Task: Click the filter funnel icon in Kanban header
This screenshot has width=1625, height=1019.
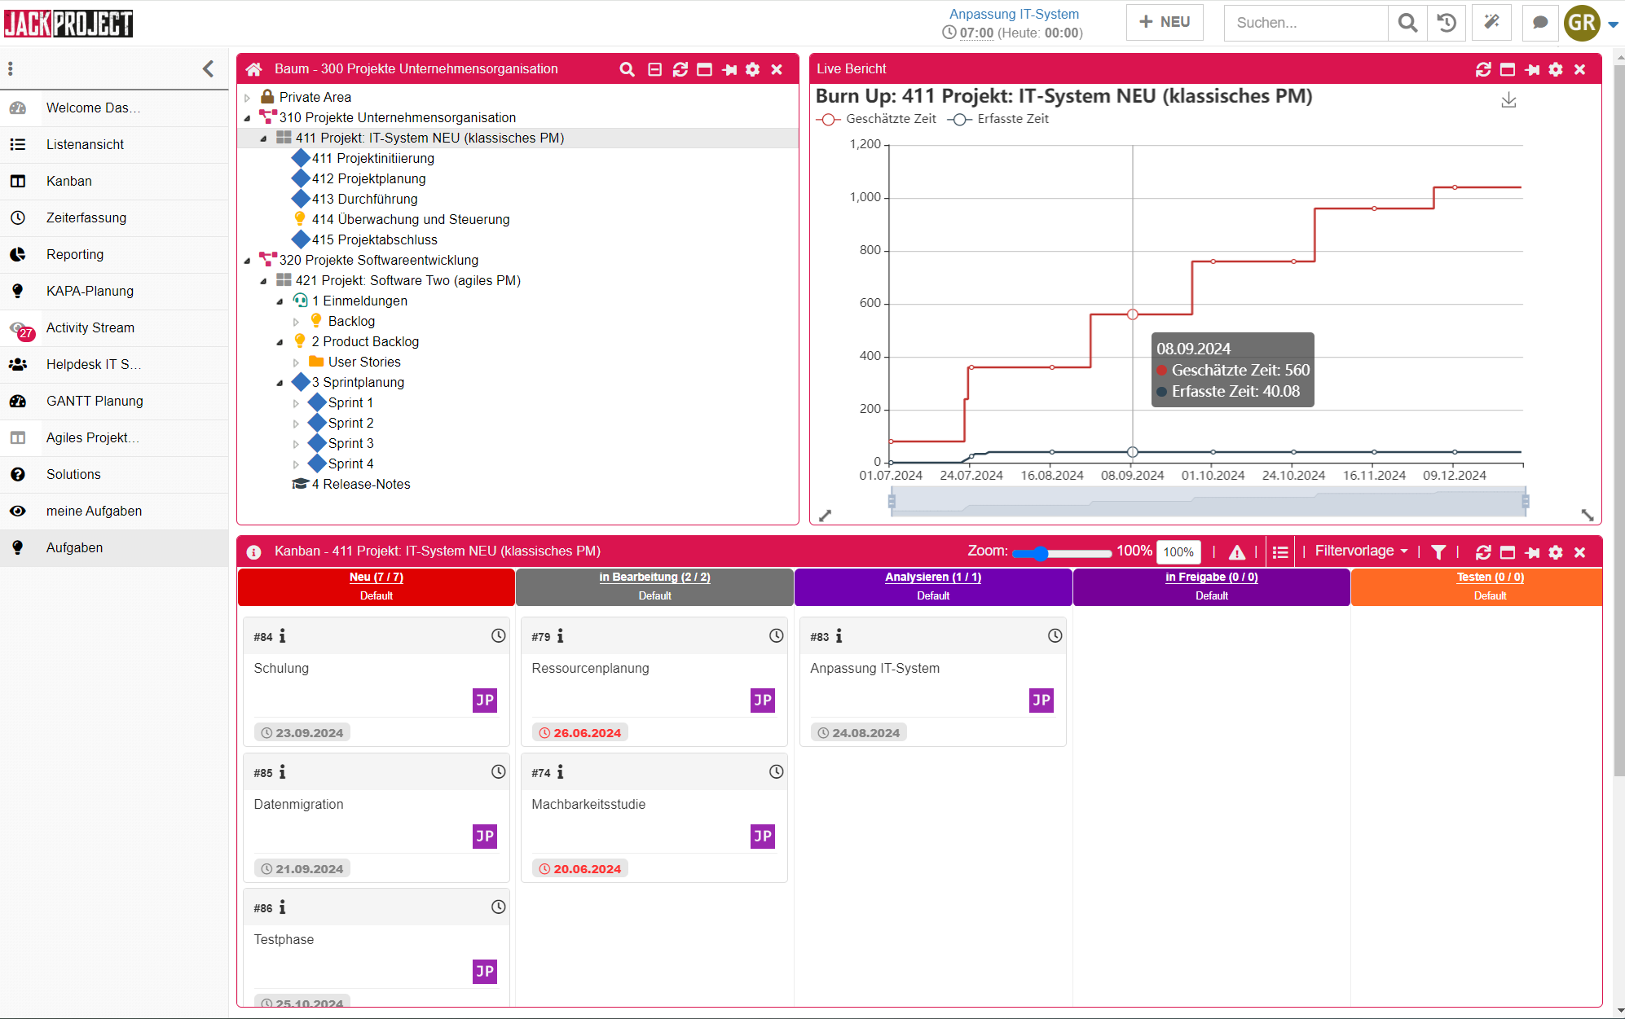Action: pyautogui.click(x=1438, y=552)
